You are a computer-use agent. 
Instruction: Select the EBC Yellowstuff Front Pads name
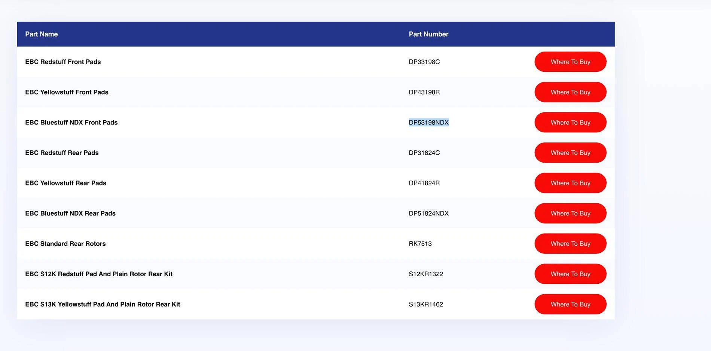coord(67,92)
